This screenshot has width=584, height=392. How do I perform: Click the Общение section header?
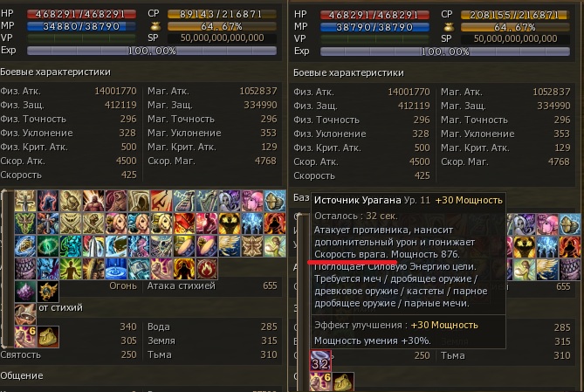pos(22,375)
